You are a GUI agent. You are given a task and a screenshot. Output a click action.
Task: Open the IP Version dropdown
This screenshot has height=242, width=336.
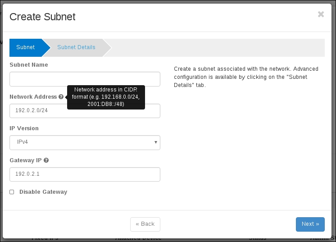[85, 142]
